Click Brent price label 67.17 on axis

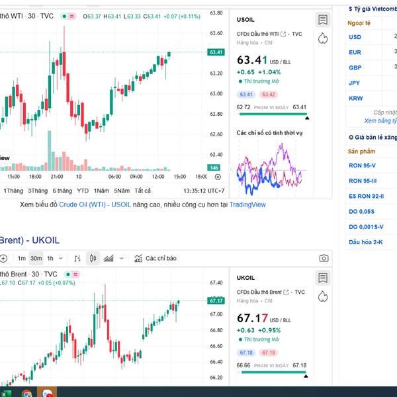click(x=216, y=301)
